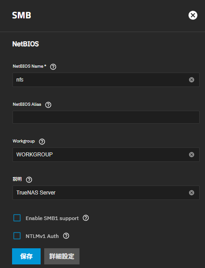View the Workgroup help tooltip
Viewport: 205px width, 268px height.
pos(42,142)
